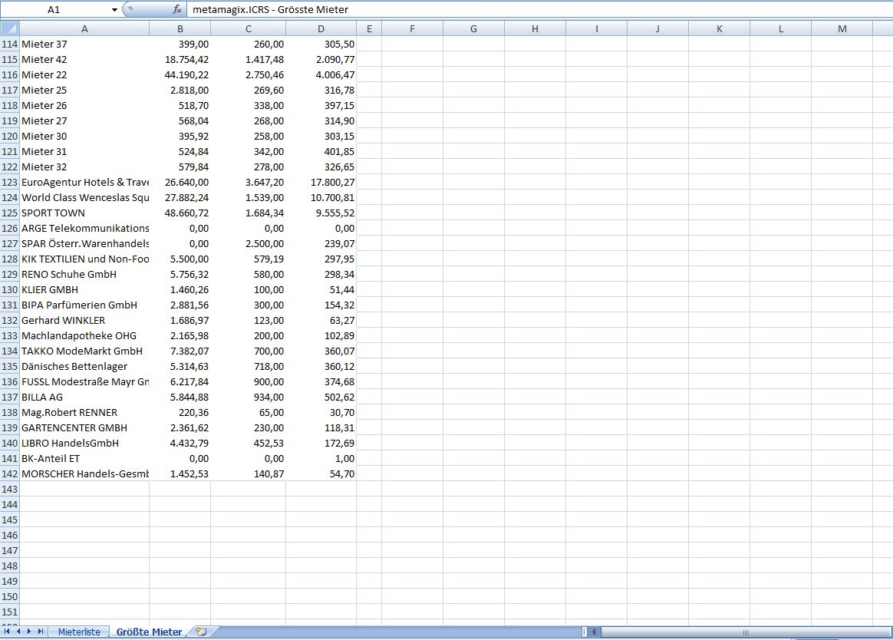Click the formula bar with metamagix.ICRS text
This screenshot has width=893, height=640.
click(x=539, y=10)
